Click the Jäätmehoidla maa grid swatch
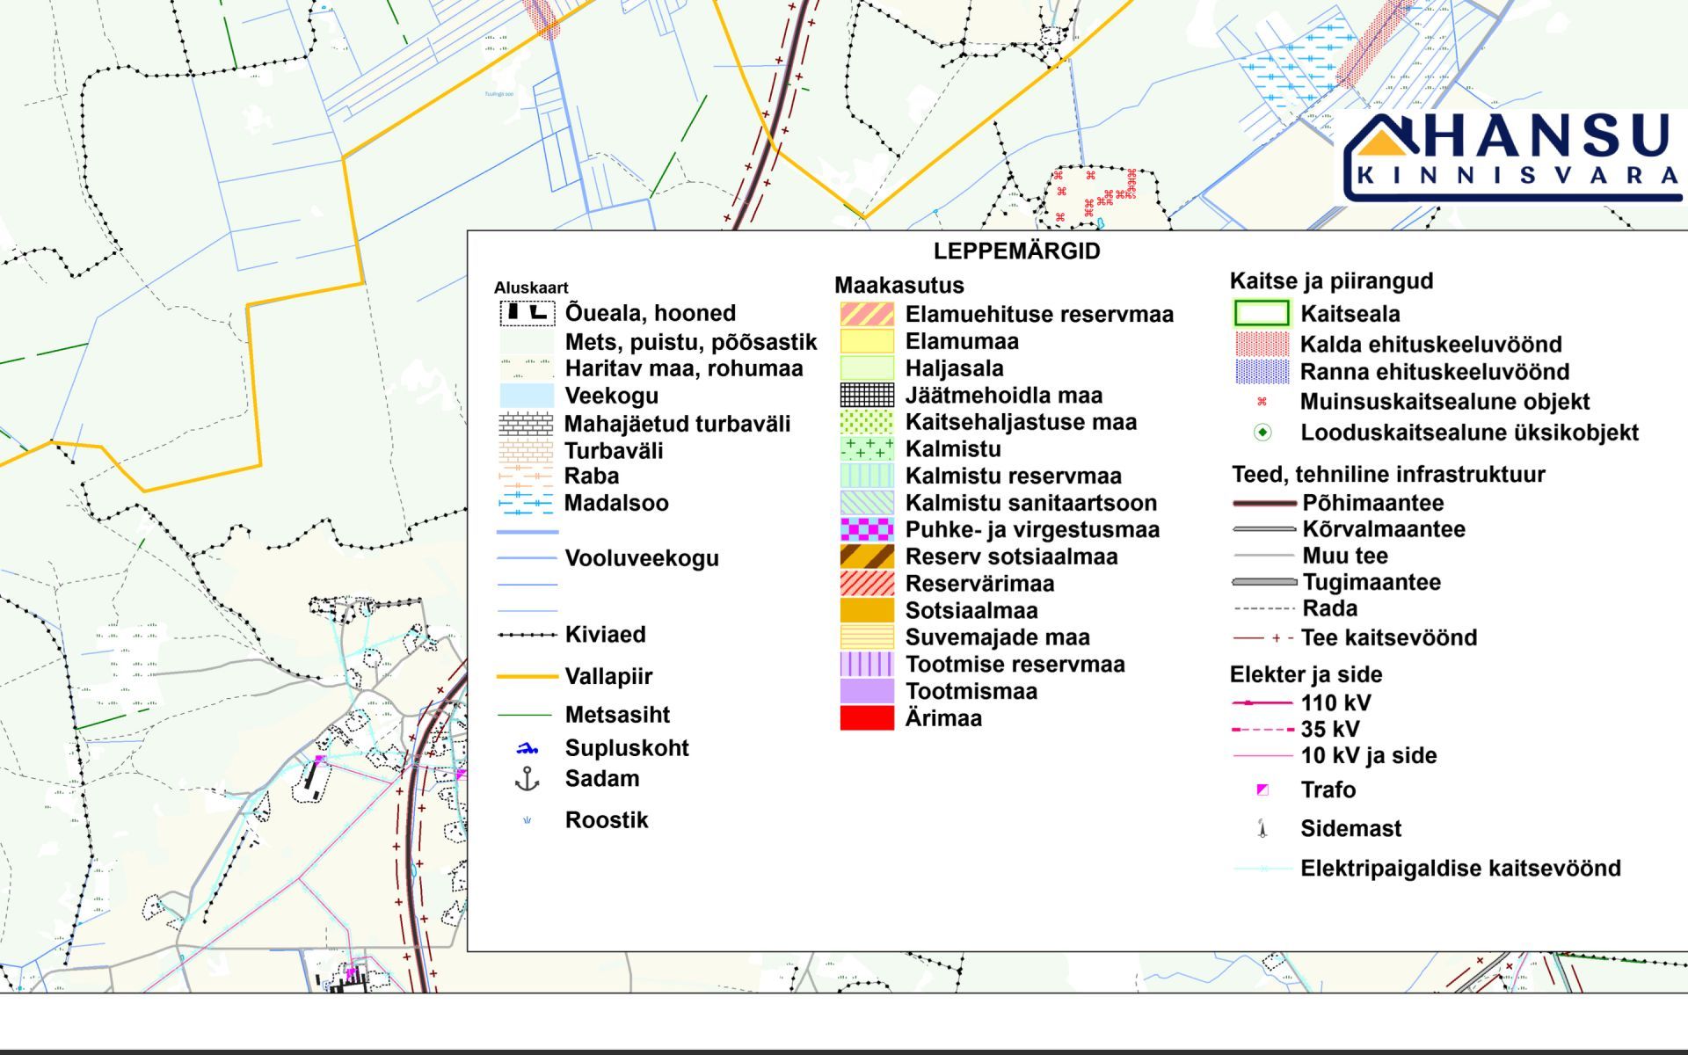 (x=867, y=395)
